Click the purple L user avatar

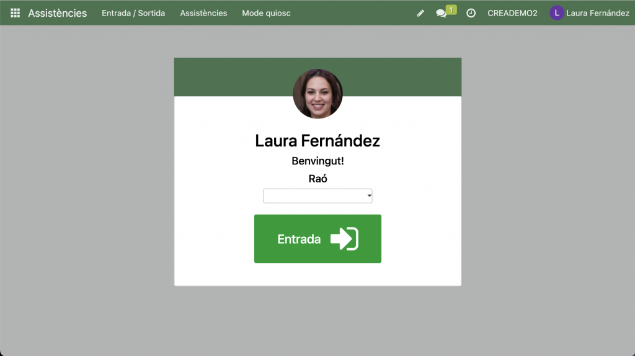pyautogui.click(x=556, y=13)
